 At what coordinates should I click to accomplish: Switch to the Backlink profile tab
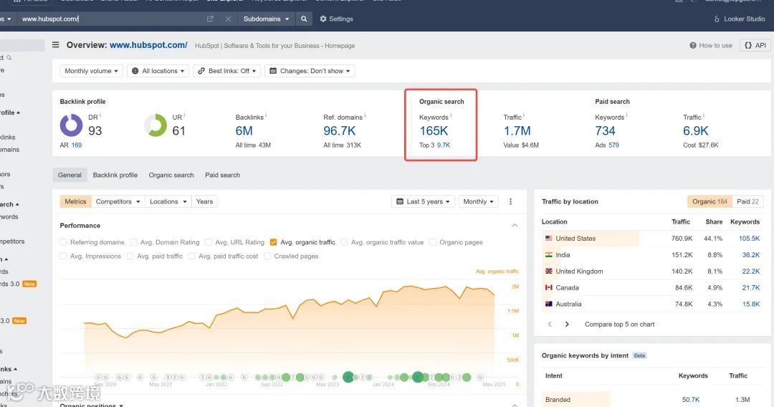115,175
